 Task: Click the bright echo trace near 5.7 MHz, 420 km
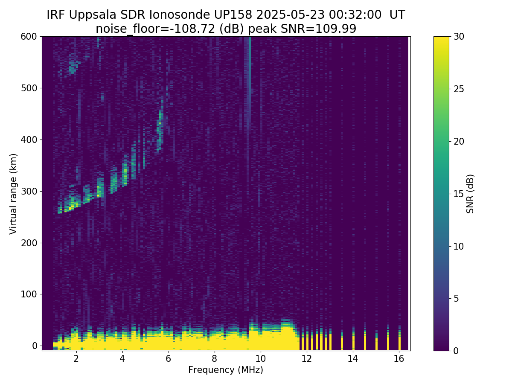click(160, 130)
